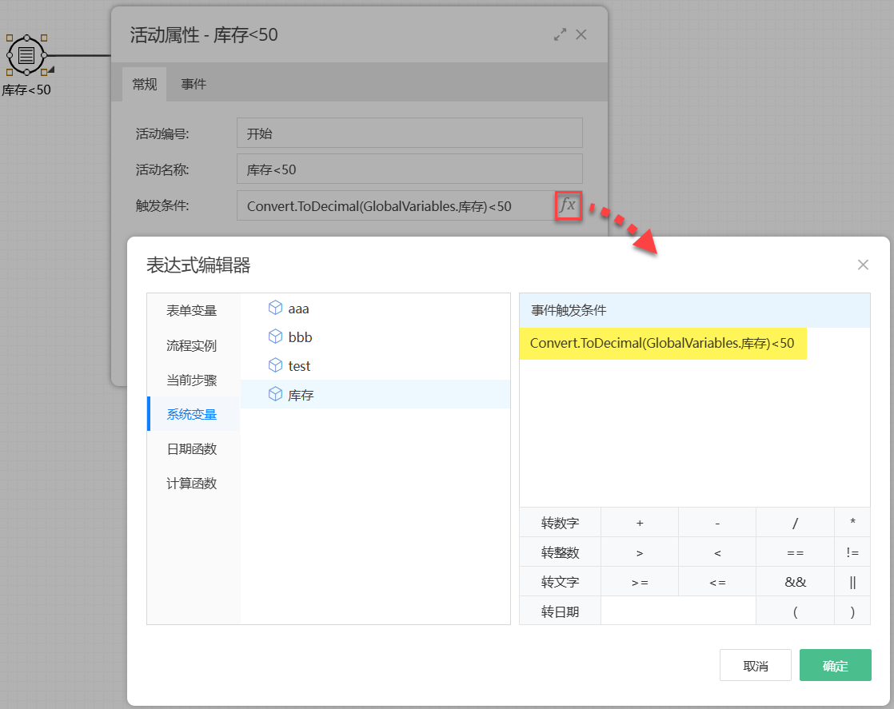Screen dimensions: 894x709
Task: Insert the && operator
Action: coord(795,581)
